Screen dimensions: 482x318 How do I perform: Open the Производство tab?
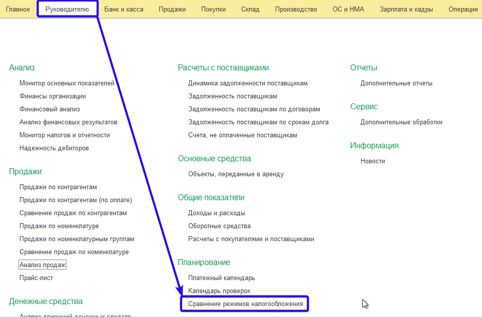296,9
